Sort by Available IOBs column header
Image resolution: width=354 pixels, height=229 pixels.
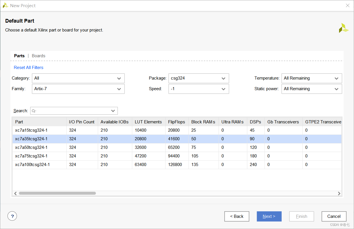click(x=115, y=122)
